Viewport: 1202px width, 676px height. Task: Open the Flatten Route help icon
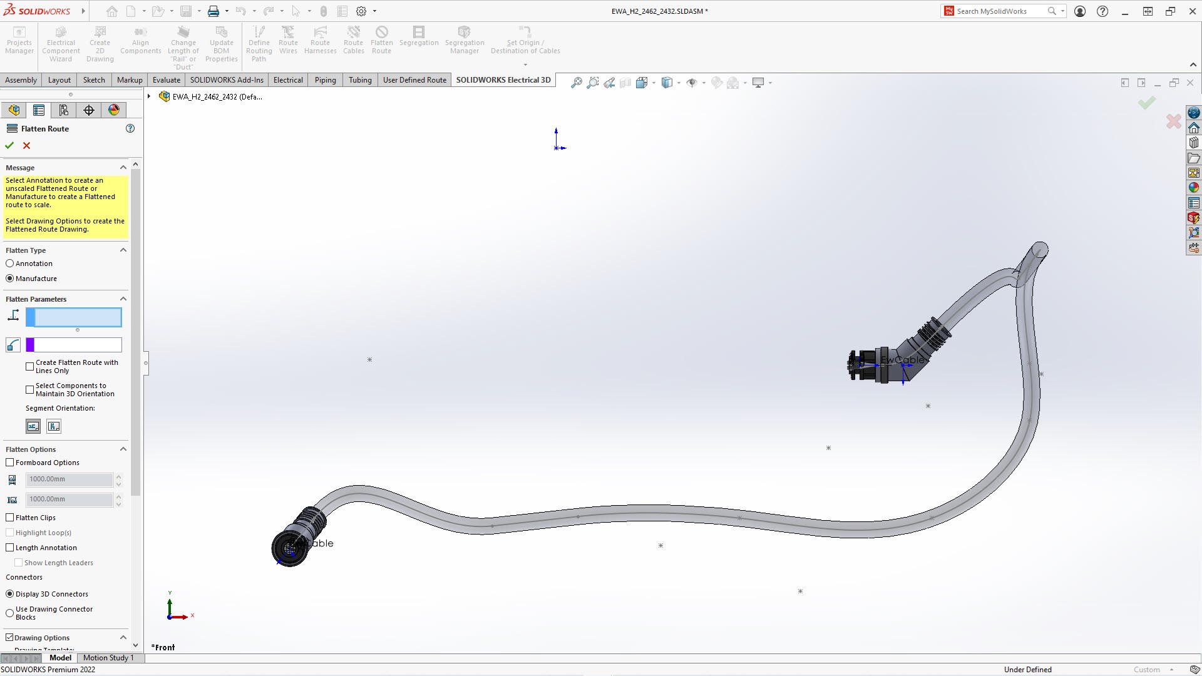coord(130,128)
